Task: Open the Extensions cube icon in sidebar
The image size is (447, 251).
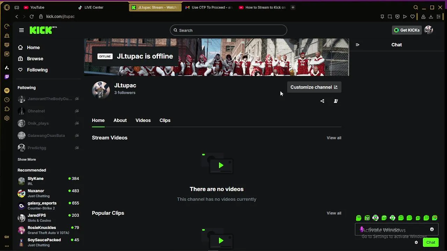Action: point(7,109)
